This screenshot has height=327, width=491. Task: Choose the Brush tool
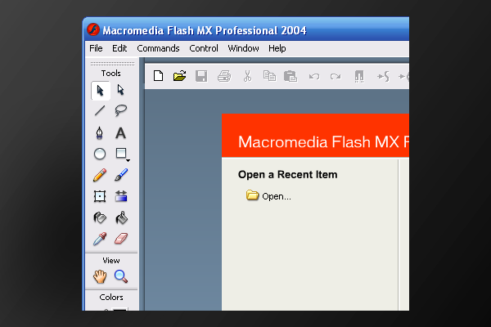pyautogui.click(x=121, y=175)
